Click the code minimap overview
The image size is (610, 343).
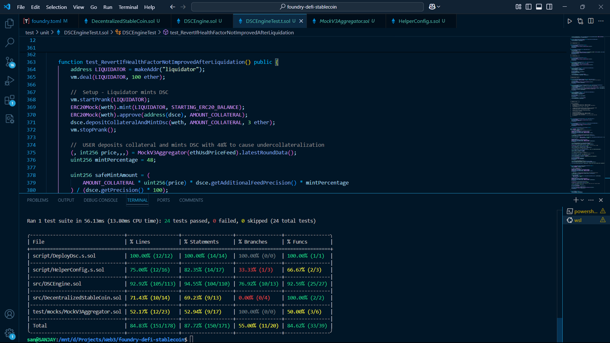[587, 114]
